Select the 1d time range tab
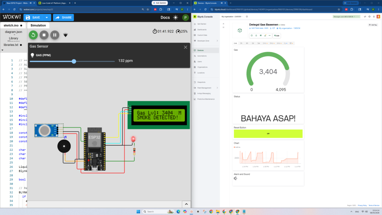This screenshot has width=382, height=215. pos(253,43)
